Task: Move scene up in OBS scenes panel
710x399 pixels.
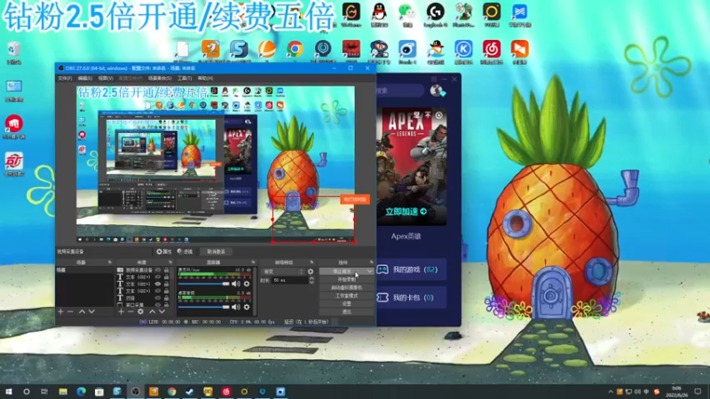Action: tap(82, 312)
